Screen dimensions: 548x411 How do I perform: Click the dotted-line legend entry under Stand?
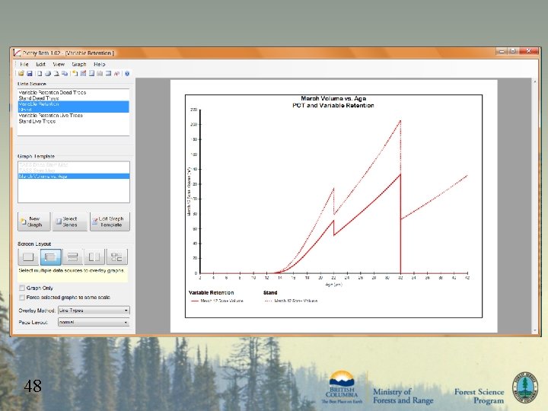pos(291,301)
